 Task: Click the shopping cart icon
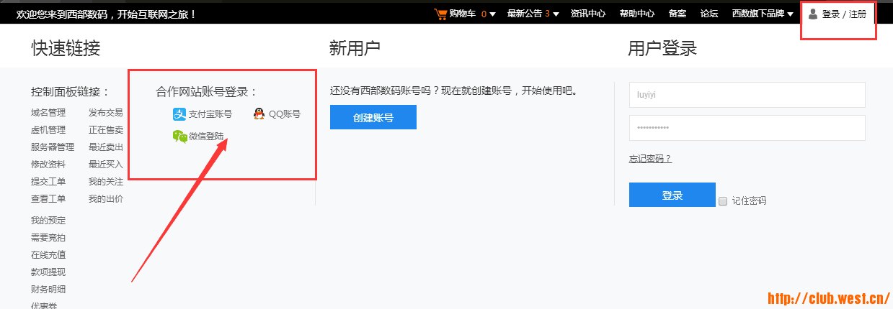(440, 14)
